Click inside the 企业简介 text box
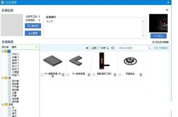Image resolution: width=178 pixels, height=117 pixels. pos(95,28)
